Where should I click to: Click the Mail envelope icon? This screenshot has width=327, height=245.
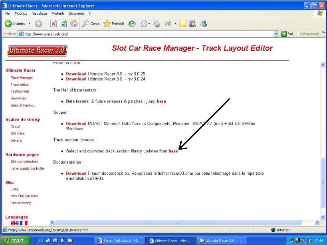click(x=144, y=24)
